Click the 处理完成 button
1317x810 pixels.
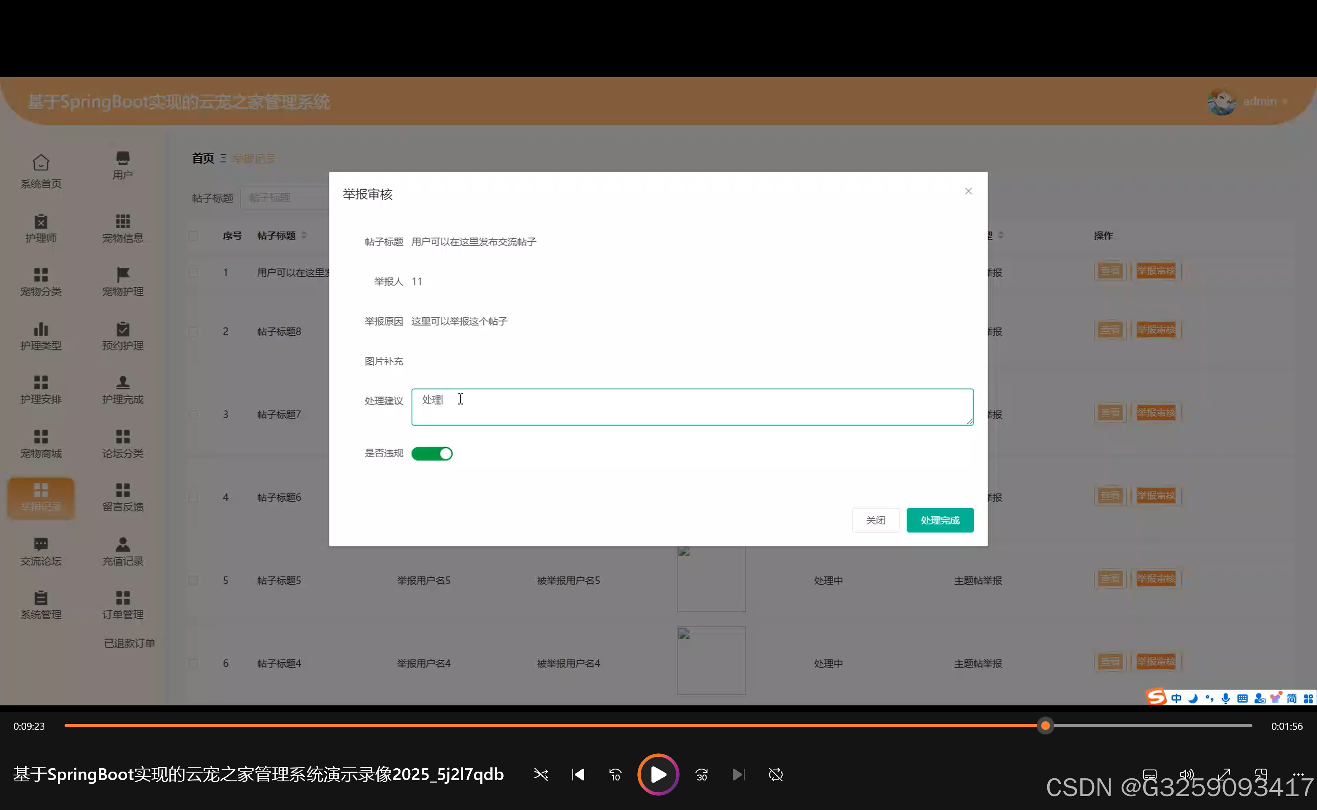click(940, 520)
